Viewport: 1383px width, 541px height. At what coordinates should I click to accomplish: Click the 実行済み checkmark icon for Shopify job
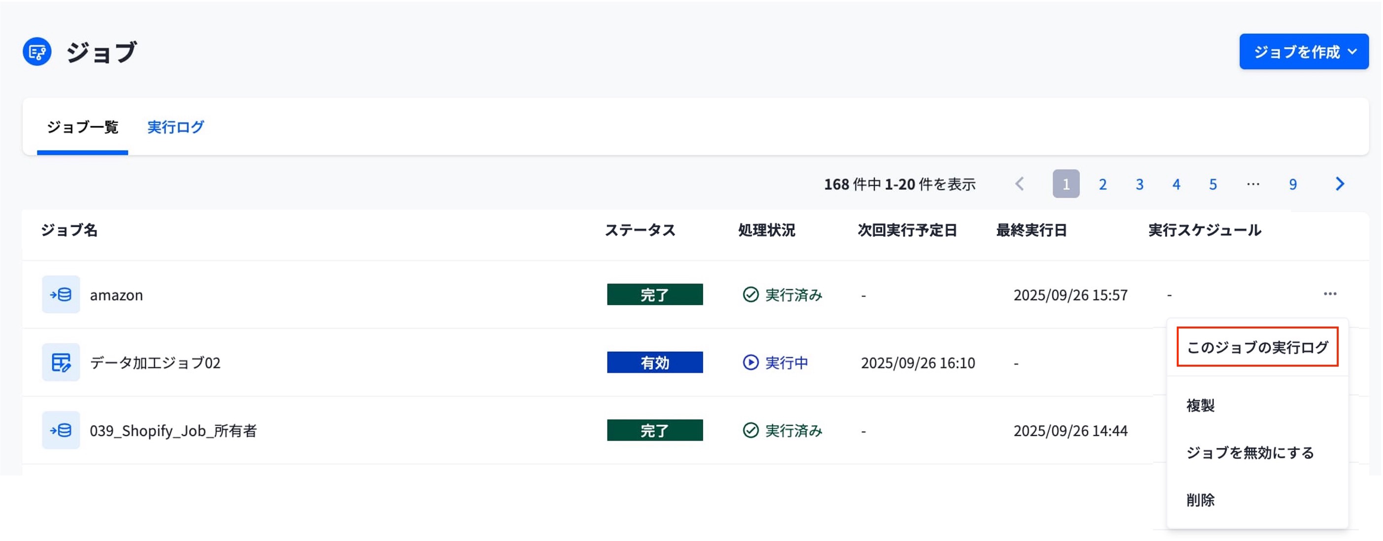[750, 430]
